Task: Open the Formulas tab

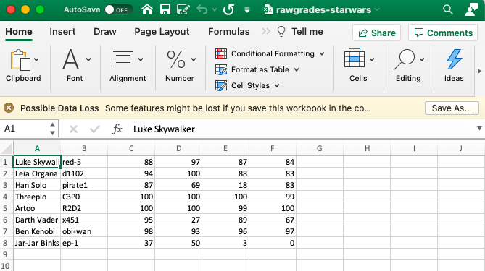Action: pos(228,32)
